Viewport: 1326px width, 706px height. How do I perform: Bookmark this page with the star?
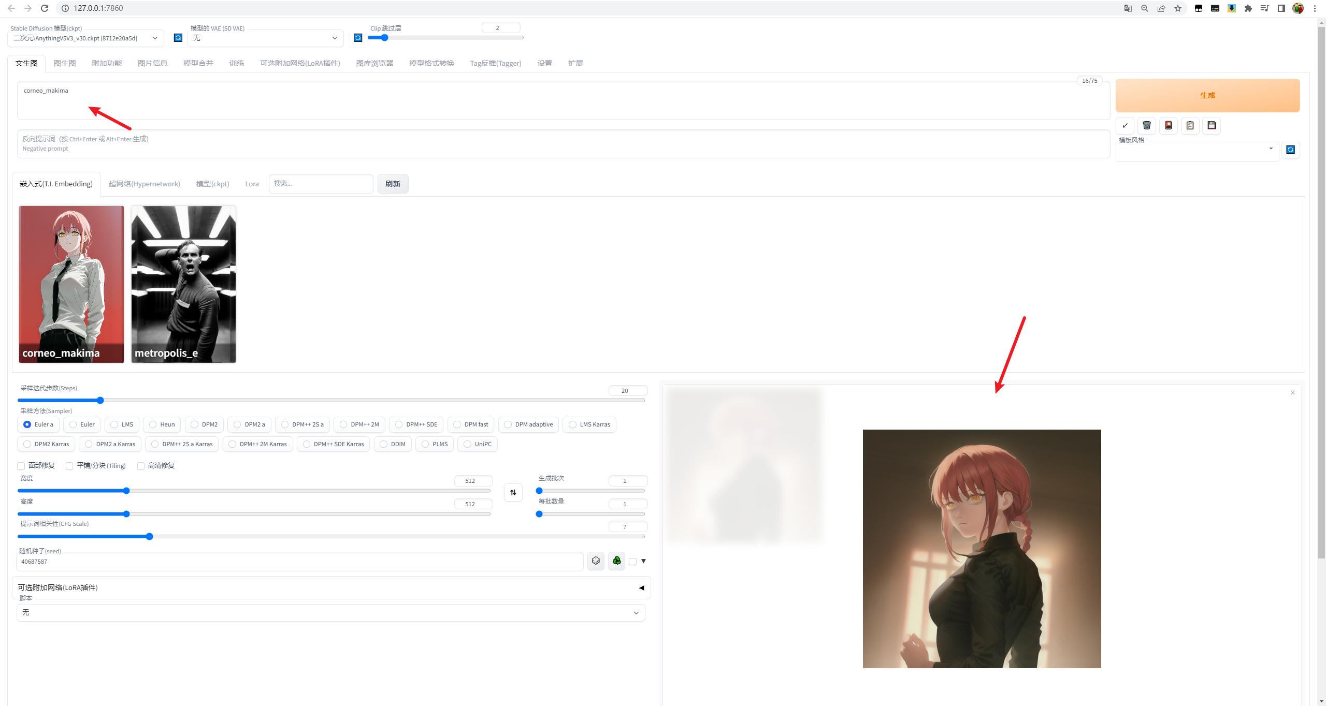point(1178,8)
